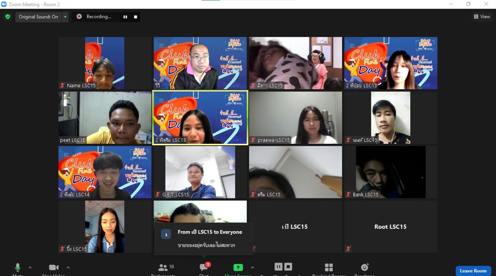Select ปิ๊ง LSC15 video tile

tap(105, 227)
